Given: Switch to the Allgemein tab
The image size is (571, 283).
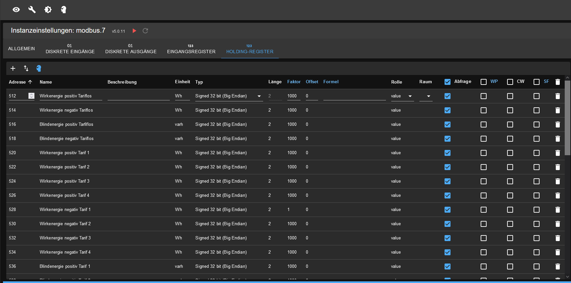Looking at the screenshot, I should (x=22, y=49).
